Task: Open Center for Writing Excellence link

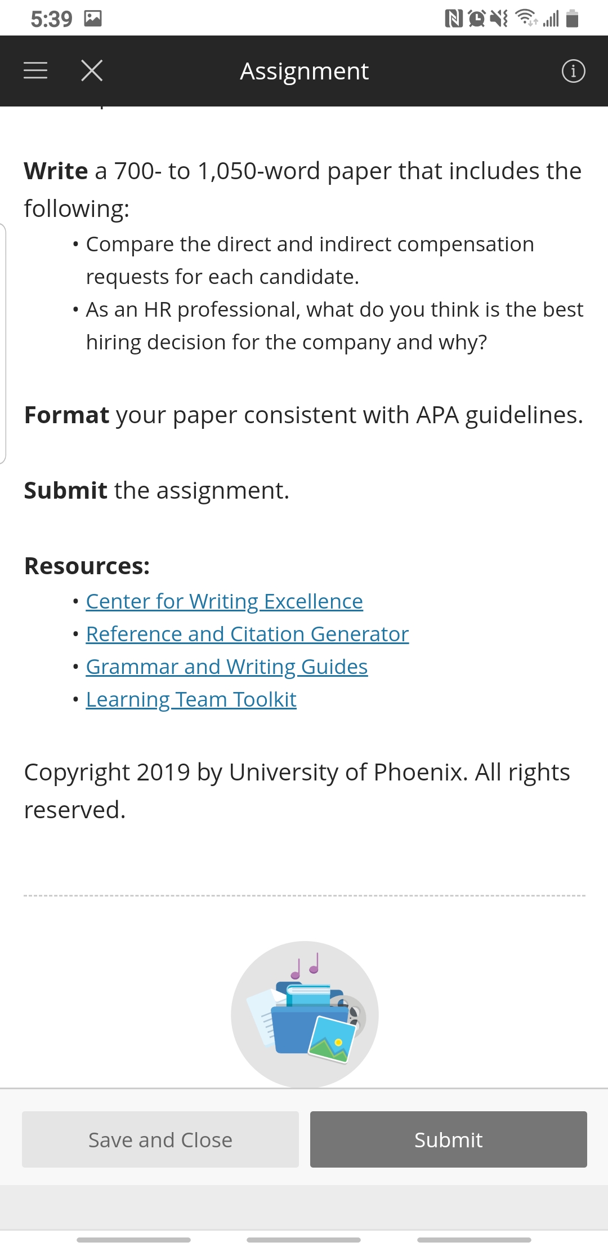Action: pyautogui.click(x=224, y=601)
